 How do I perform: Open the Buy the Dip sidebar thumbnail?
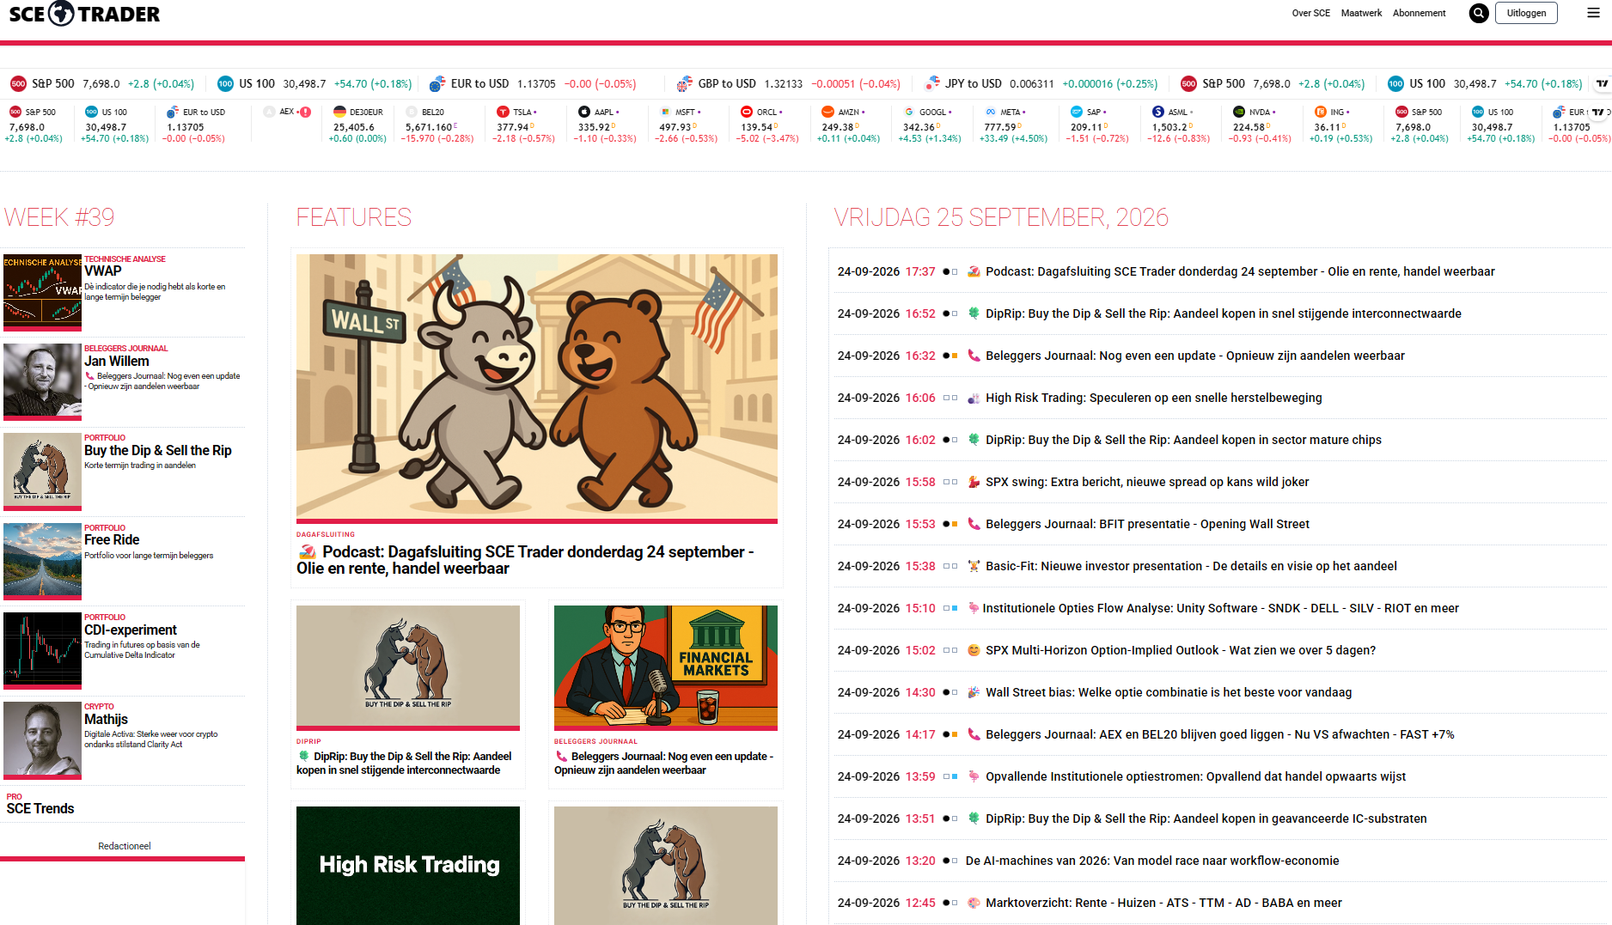tap(42, 472)
